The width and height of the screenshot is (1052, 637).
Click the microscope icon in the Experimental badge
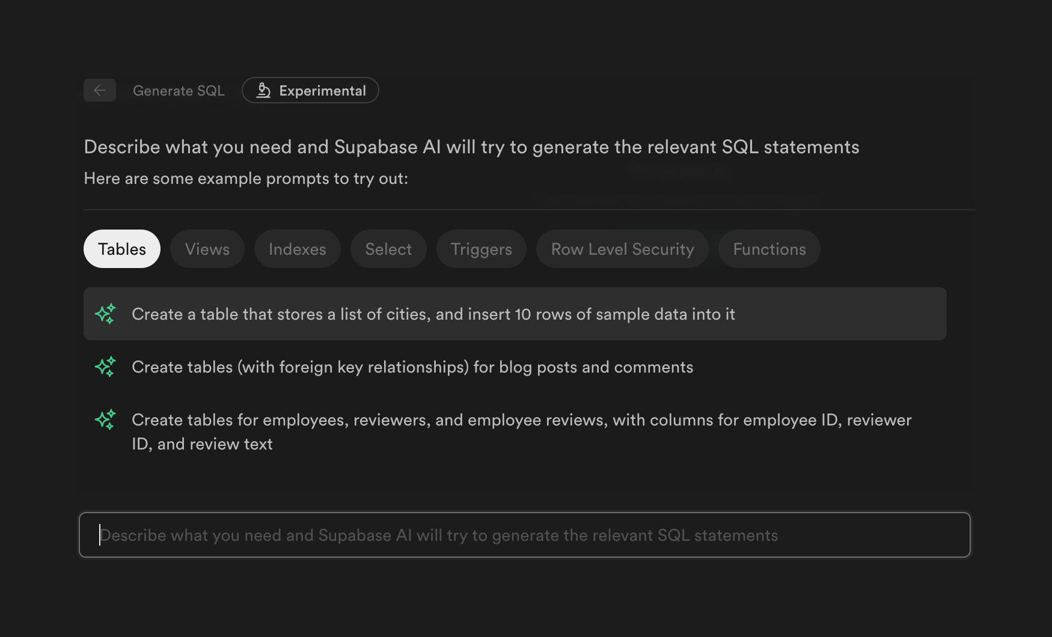265,90
